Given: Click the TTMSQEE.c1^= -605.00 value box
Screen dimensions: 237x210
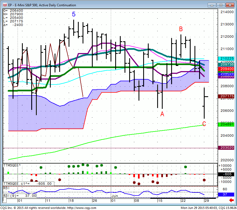Looking at the screenshot, I should click(x=29, y=184).
